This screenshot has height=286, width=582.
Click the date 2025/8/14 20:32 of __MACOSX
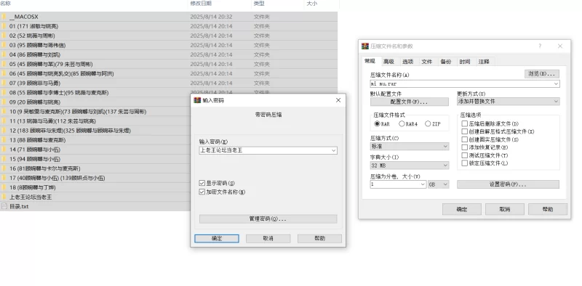211,17
